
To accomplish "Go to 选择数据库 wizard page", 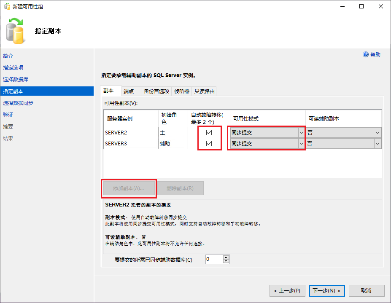I will pyautogui.click(x=16, y=80).
